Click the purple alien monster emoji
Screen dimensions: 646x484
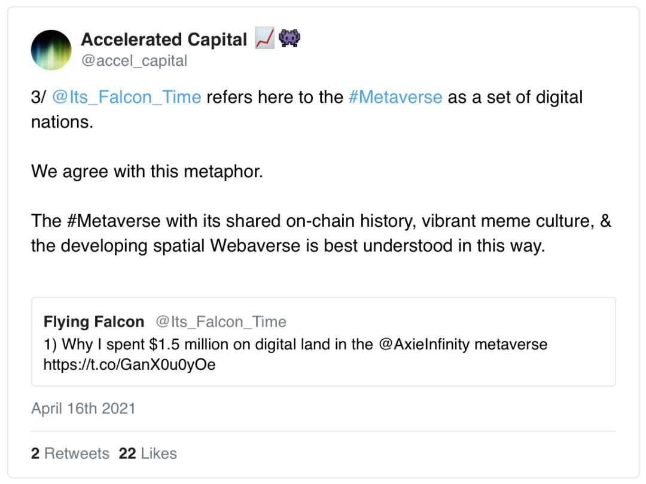pos(290,39)
